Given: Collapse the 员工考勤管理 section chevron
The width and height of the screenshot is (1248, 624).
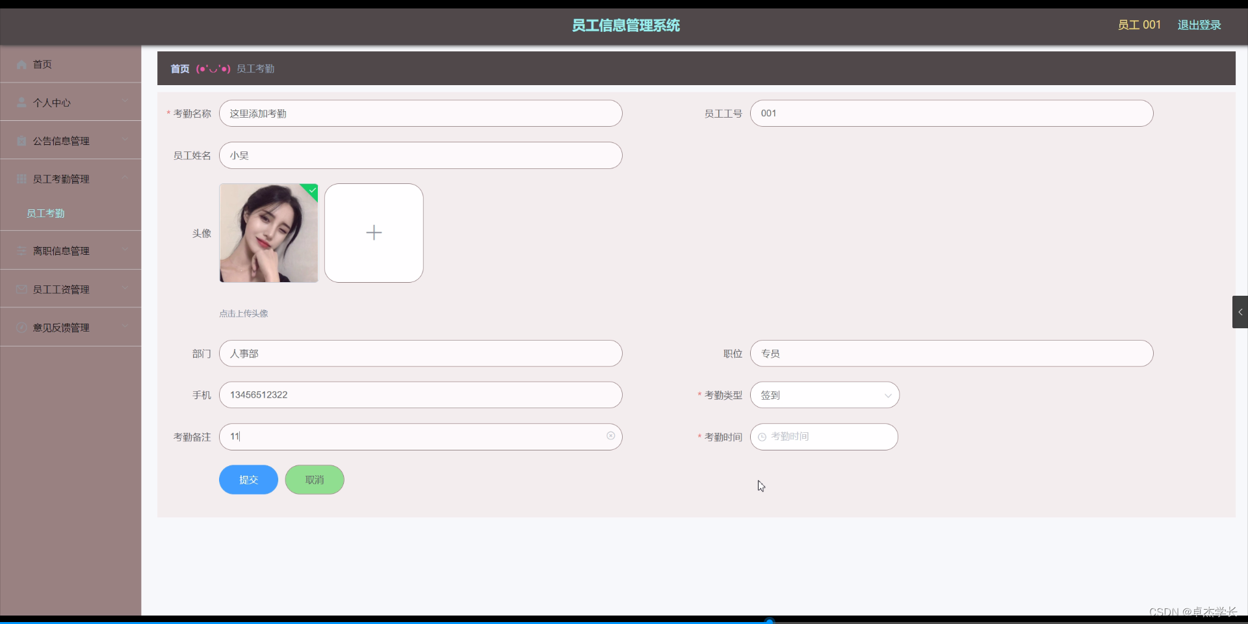Looking at the screenshot, I should point(125,178).
